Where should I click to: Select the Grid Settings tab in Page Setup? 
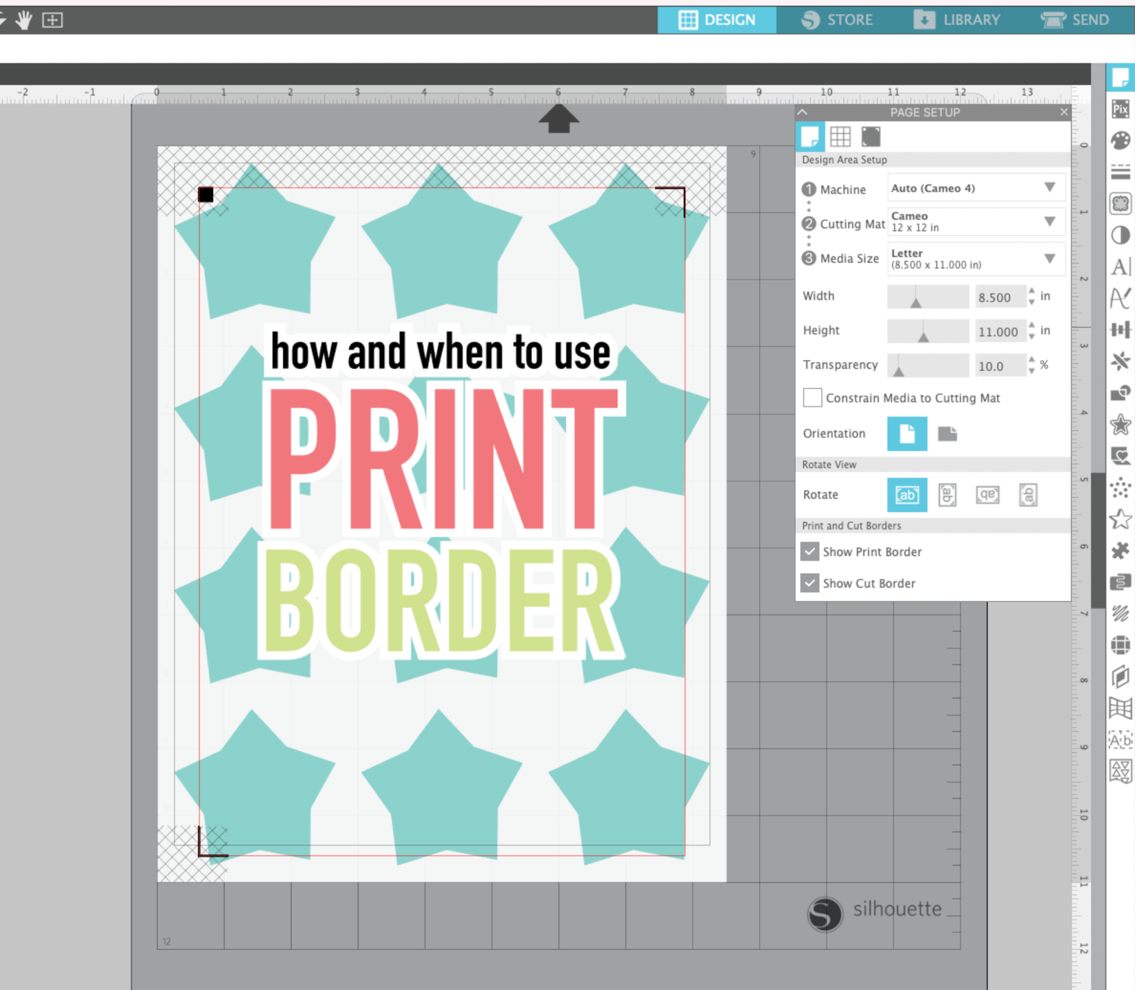pyautogui.click(x=840, y=137)
